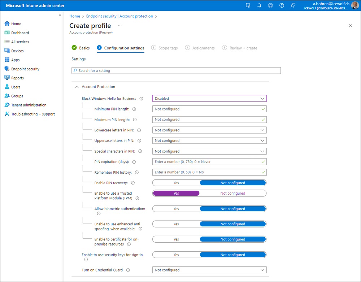The image size is (361, 282).
Task: Open the more options ellipsis beside Create profile
Action: tap(120, 26)
